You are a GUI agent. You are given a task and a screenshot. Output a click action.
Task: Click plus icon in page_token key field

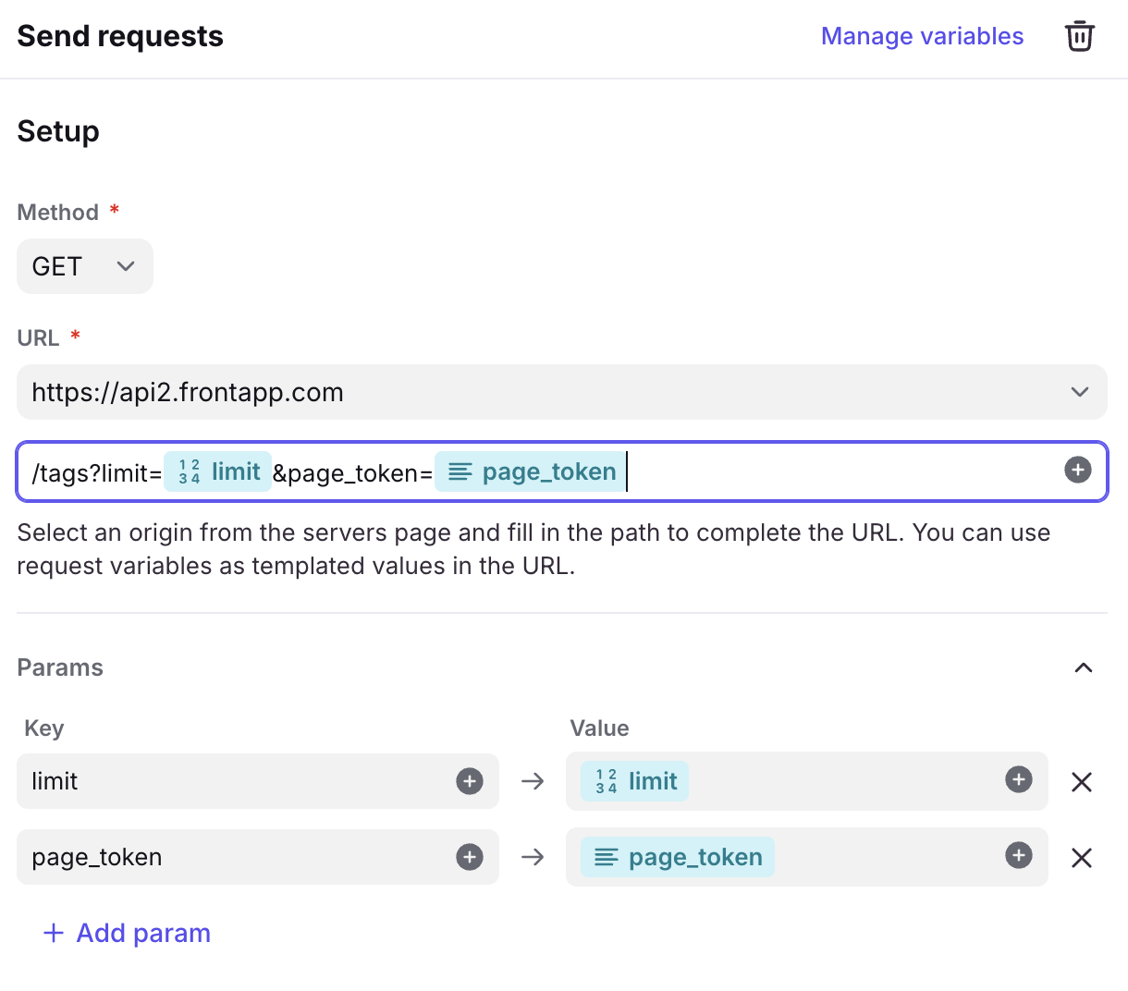click(x=470, y=857)
